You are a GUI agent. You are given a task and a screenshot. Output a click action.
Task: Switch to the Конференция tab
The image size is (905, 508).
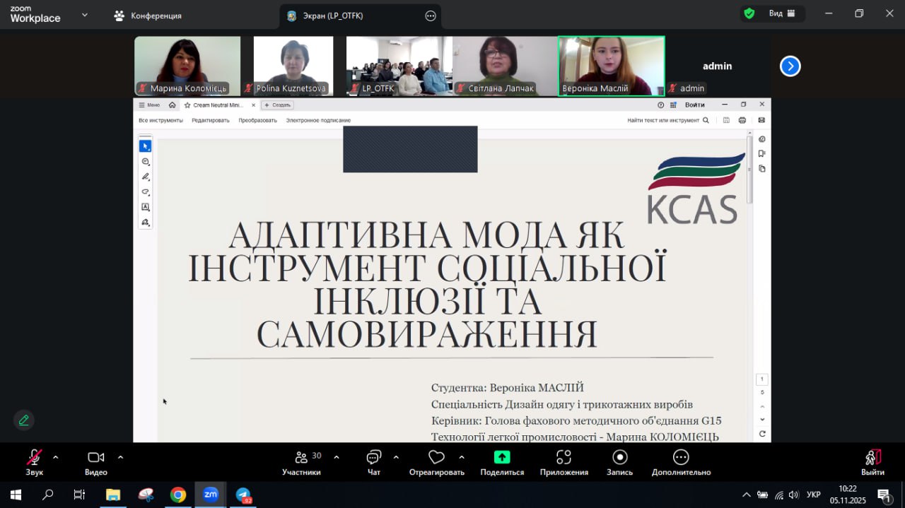[148, 16]
